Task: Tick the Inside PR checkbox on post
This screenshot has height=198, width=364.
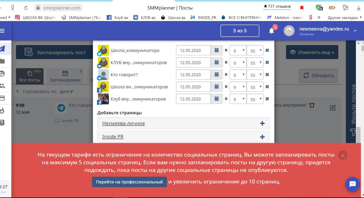Action: pos(58,121)
